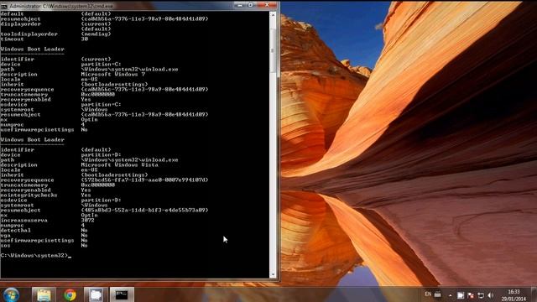The width and height of the screenshot is (537, 302).
Task: Click the 'partition=C:' value beside osdevice
Action: point(101,104)
